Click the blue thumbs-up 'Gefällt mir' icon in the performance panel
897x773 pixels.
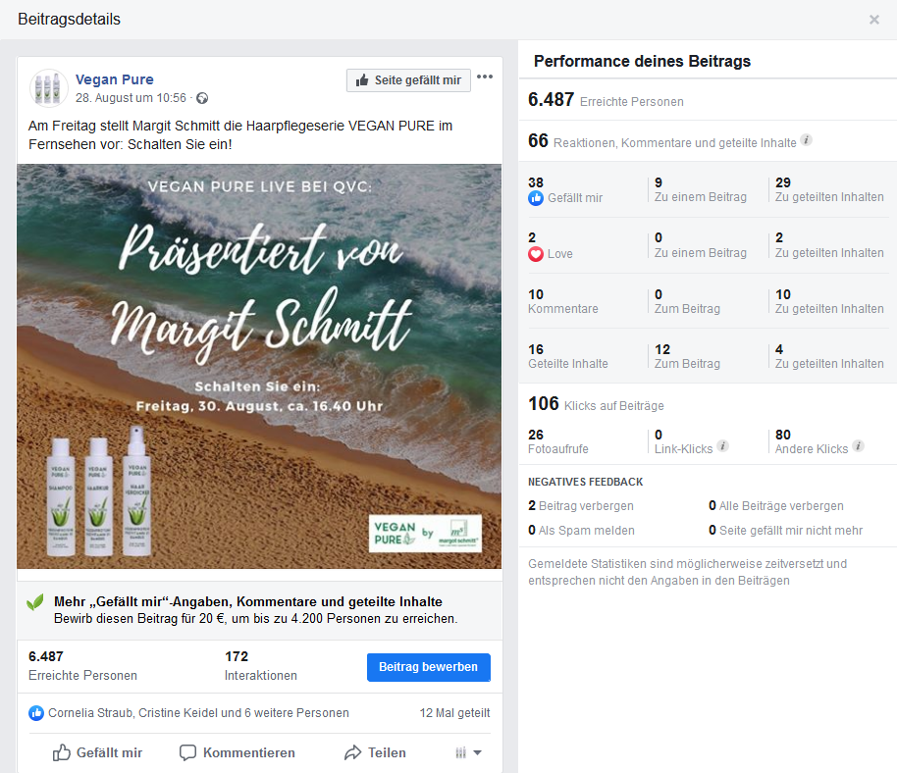[536, 198]
